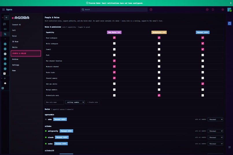Click the Personal role badge header
The height and width of the screenshot is (155, 233).
203,32
